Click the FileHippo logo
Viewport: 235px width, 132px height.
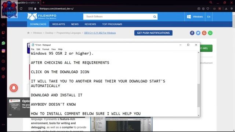(42, 16)
